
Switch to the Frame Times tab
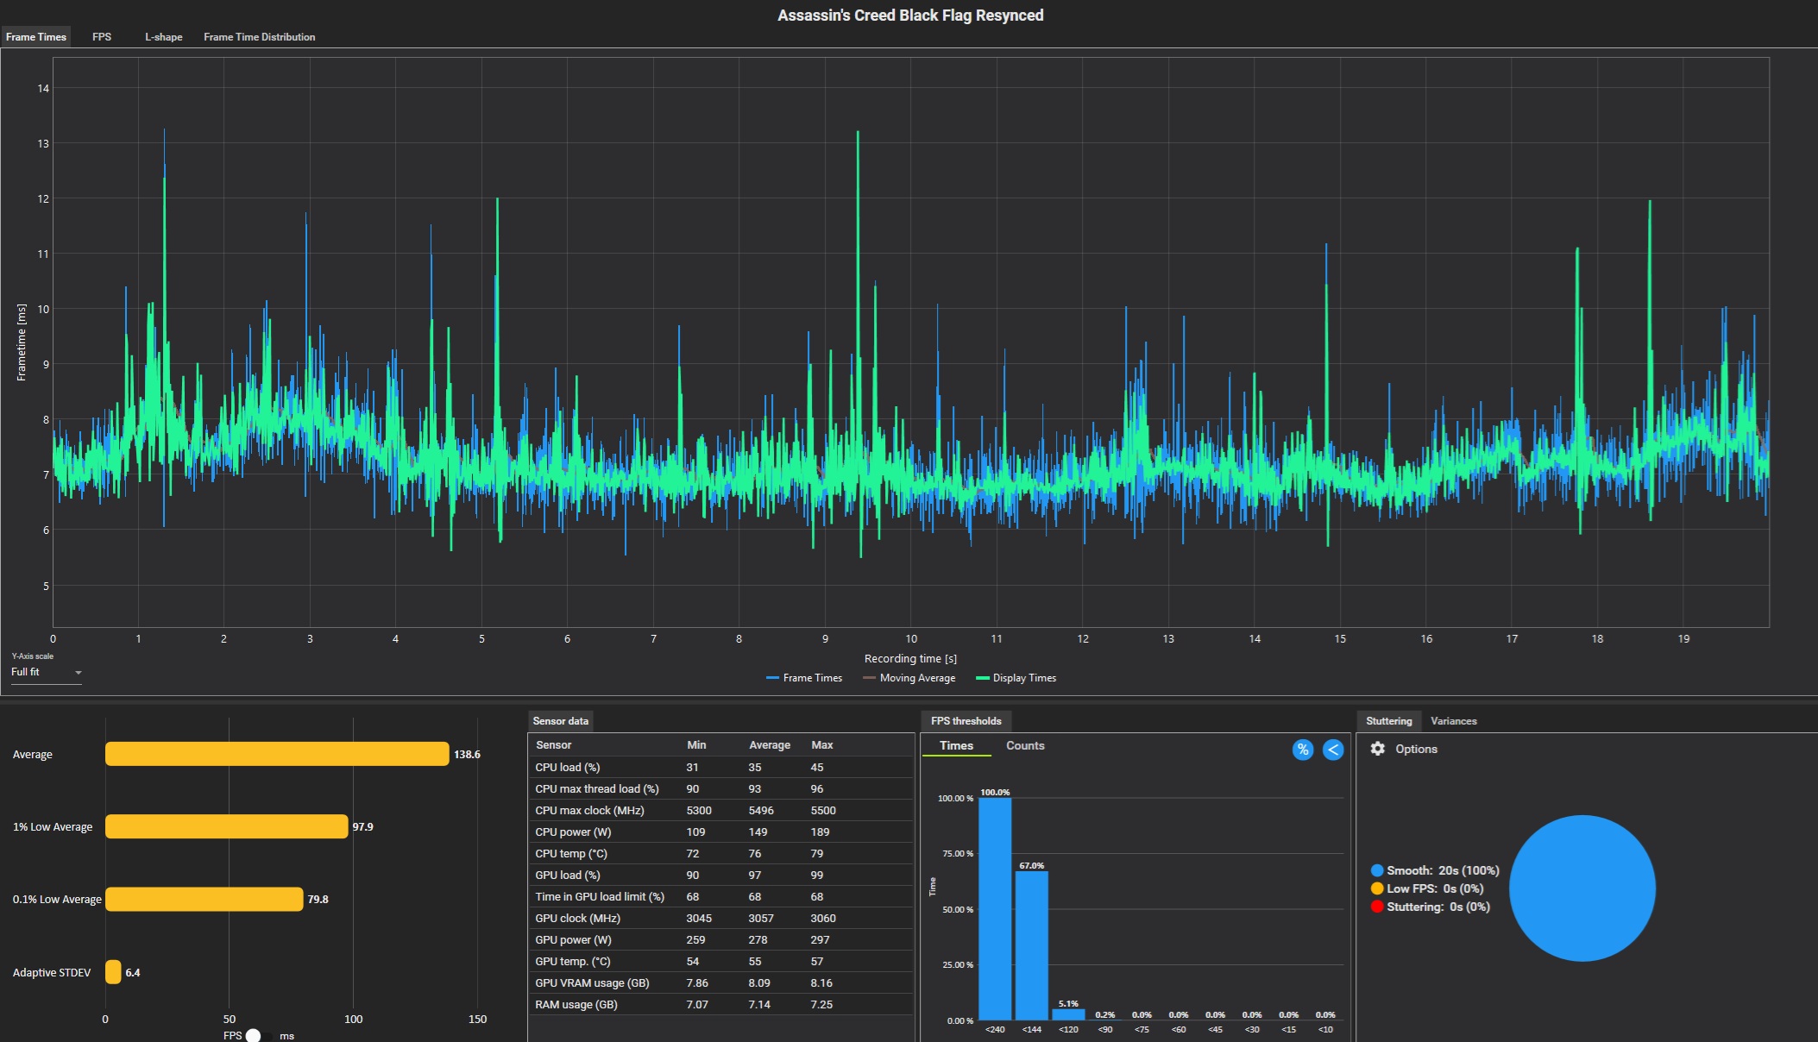point(35,37)
